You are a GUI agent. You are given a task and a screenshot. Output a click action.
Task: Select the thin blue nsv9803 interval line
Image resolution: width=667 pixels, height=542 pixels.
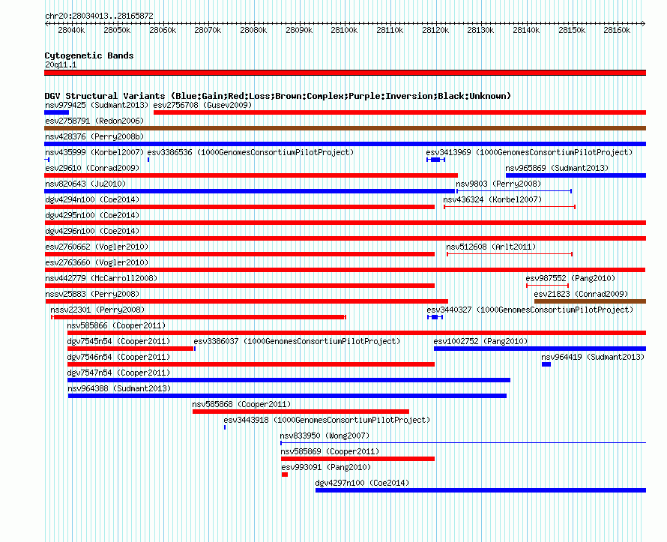click(x=514, y=191)
